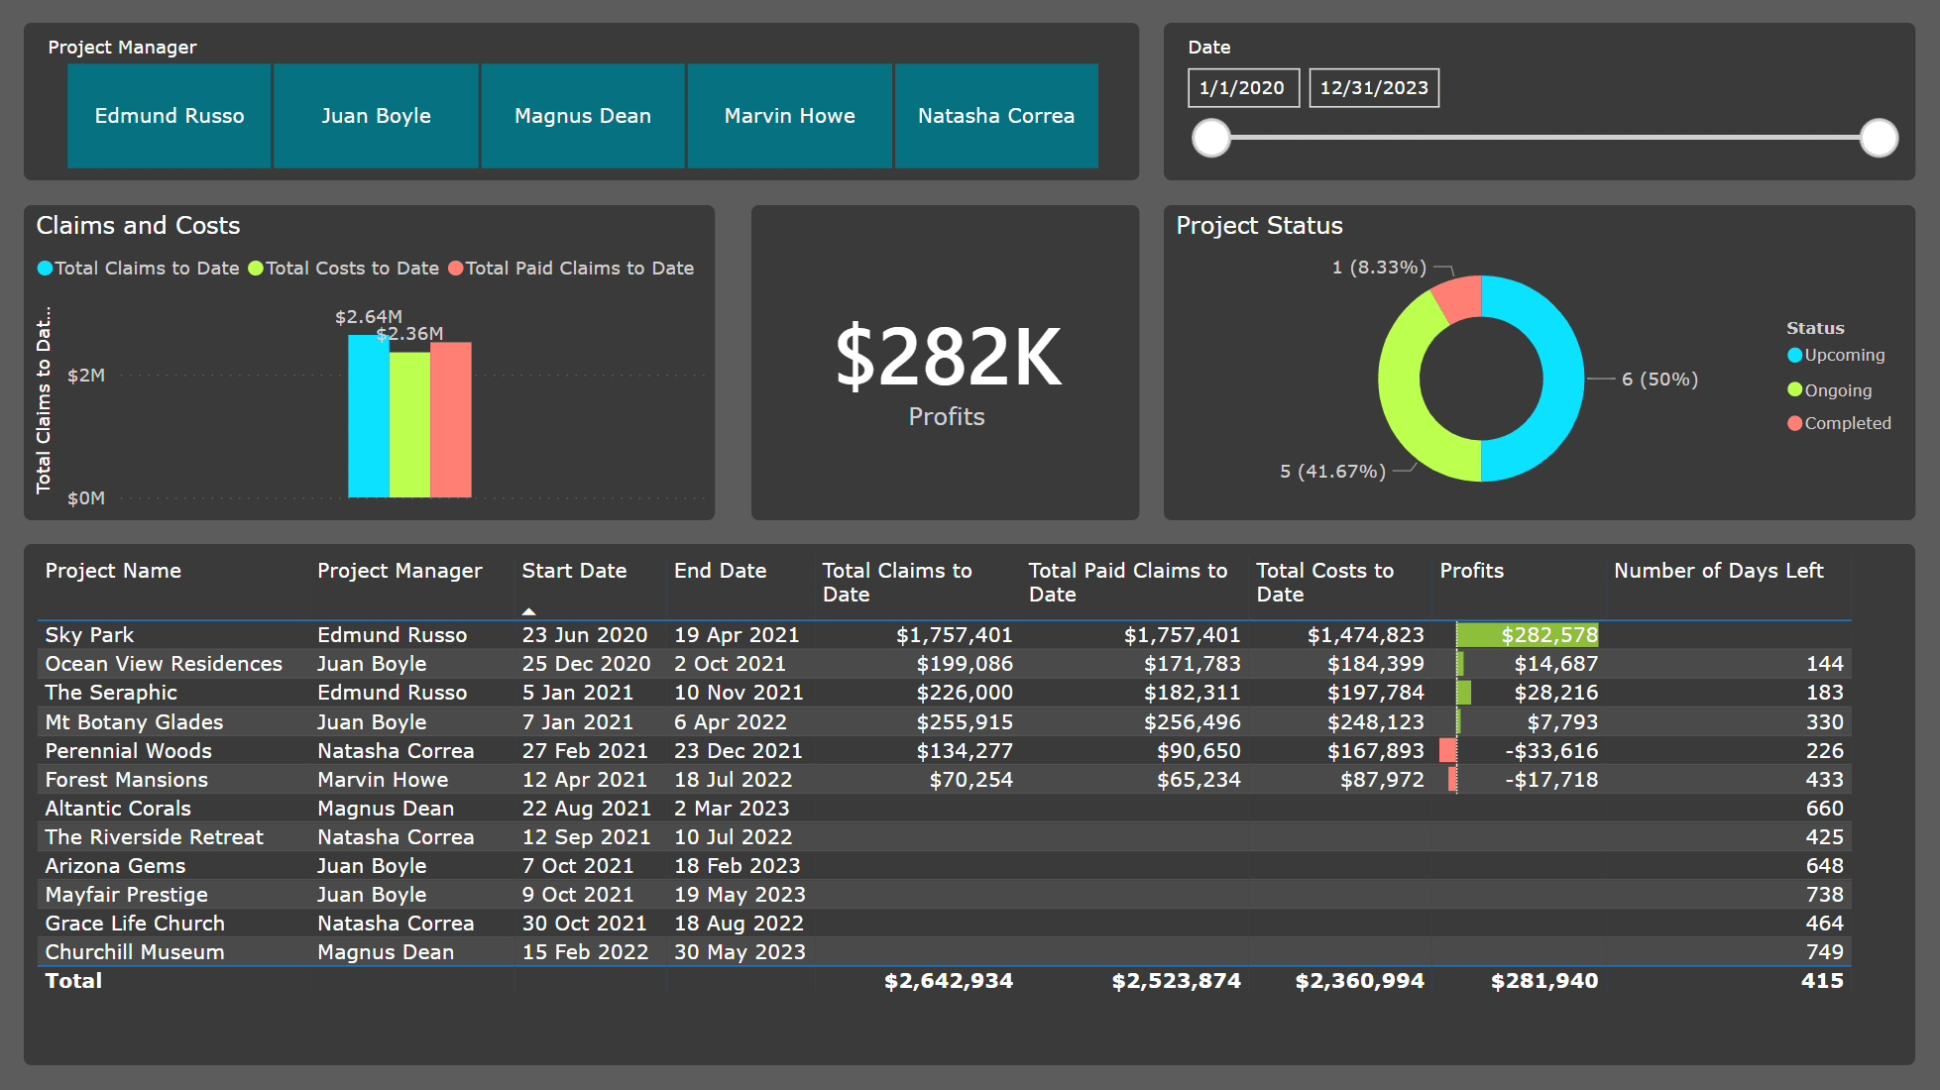The width and height of the screenshot is (1940, 1090).
Task: Toggle the Magnus Dean slicer button
Action: (582, 116)
